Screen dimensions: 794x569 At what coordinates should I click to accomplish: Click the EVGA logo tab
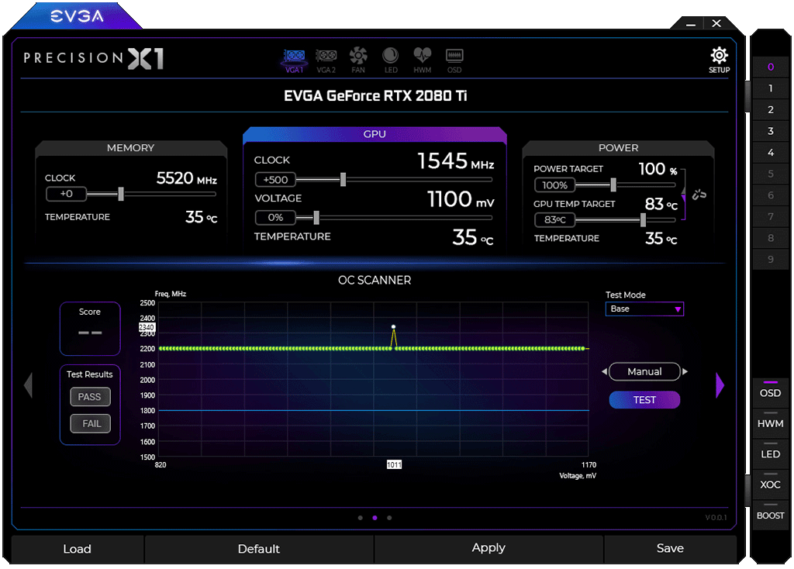point(77,17)
